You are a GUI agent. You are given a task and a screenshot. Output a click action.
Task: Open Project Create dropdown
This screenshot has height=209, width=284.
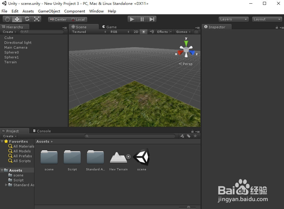click(x=10, y=136)
